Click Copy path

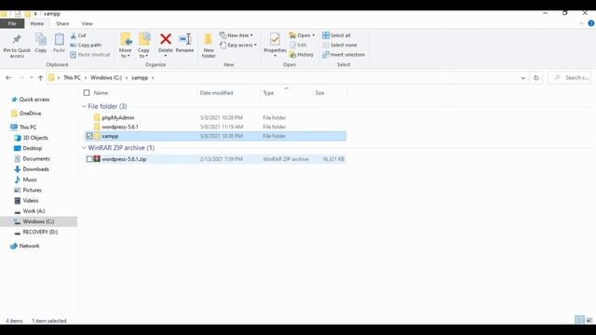click(86, 46)
